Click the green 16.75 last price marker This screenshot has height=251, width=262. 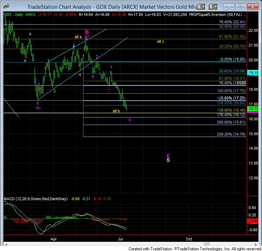[x=253, y=109]
